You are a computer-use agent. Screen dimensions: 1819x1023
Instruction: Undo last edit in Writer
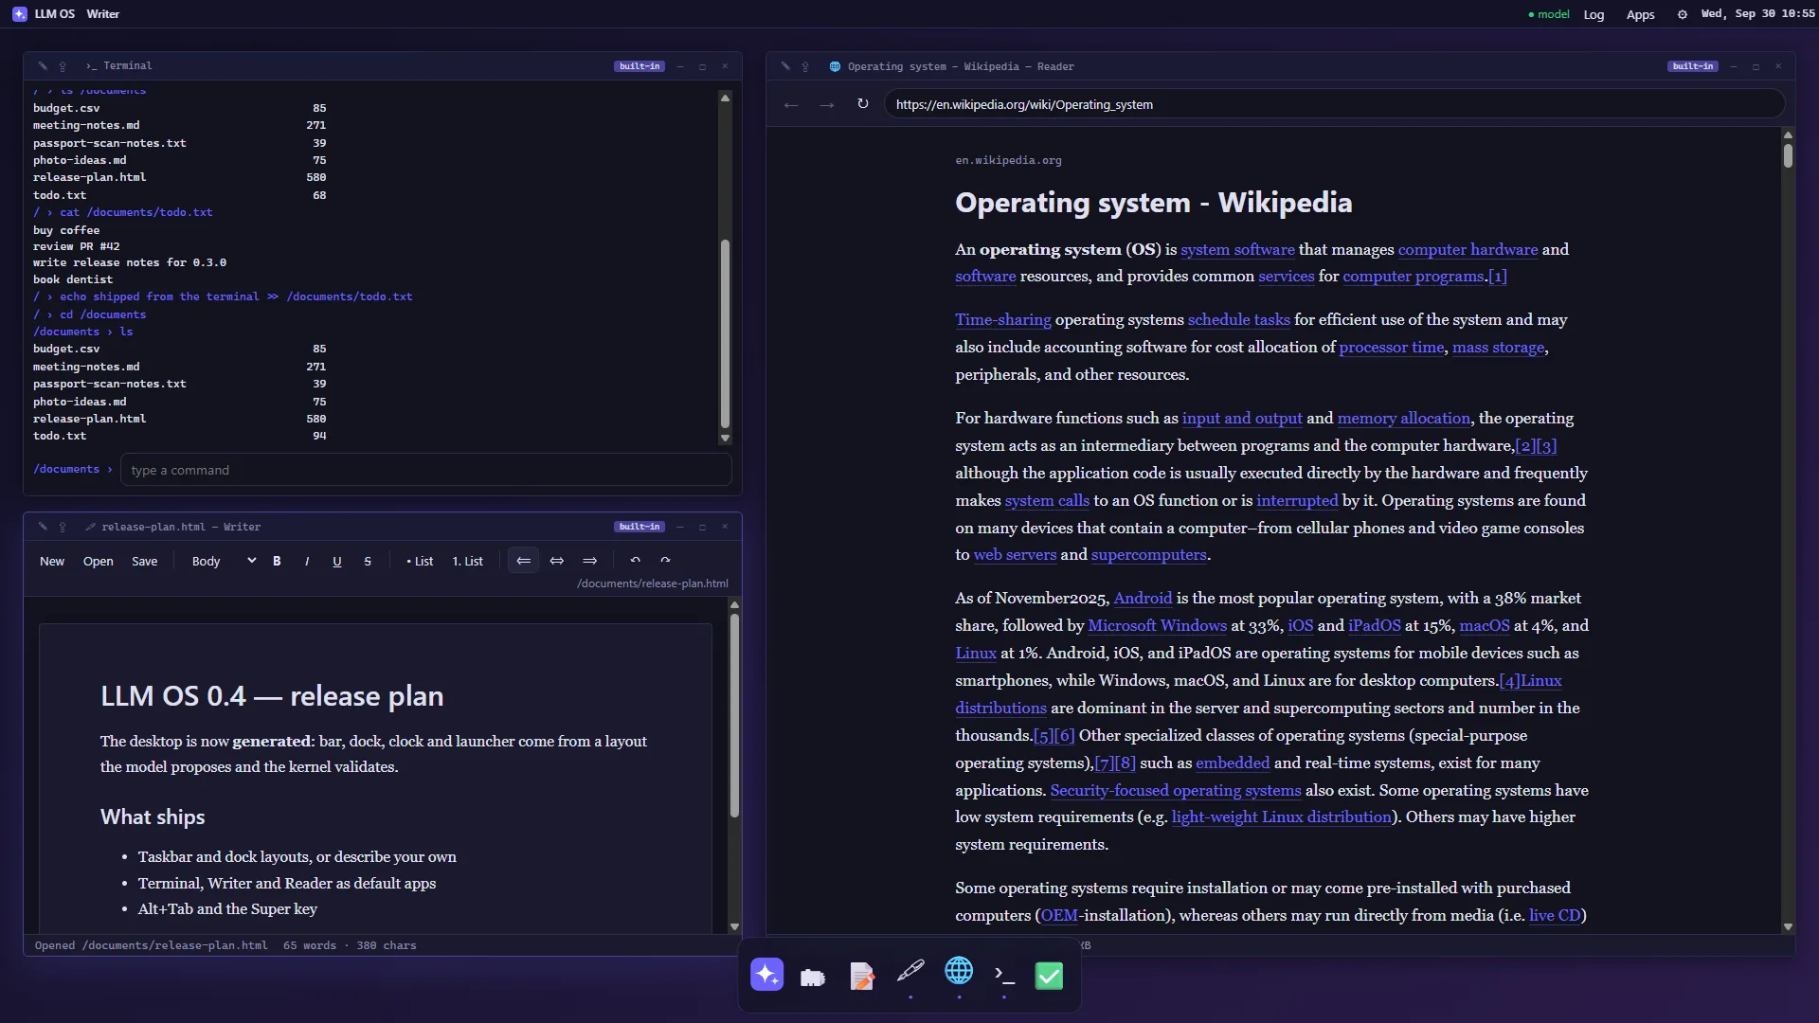[636, 562]
